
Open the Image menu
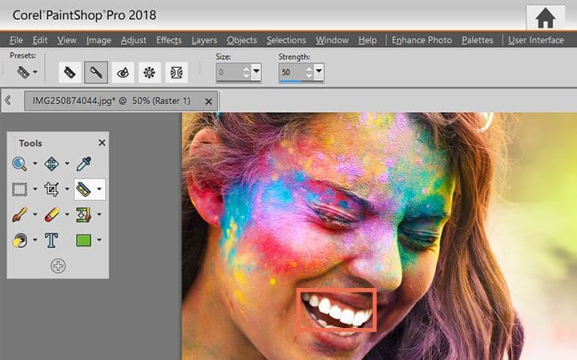99,40
